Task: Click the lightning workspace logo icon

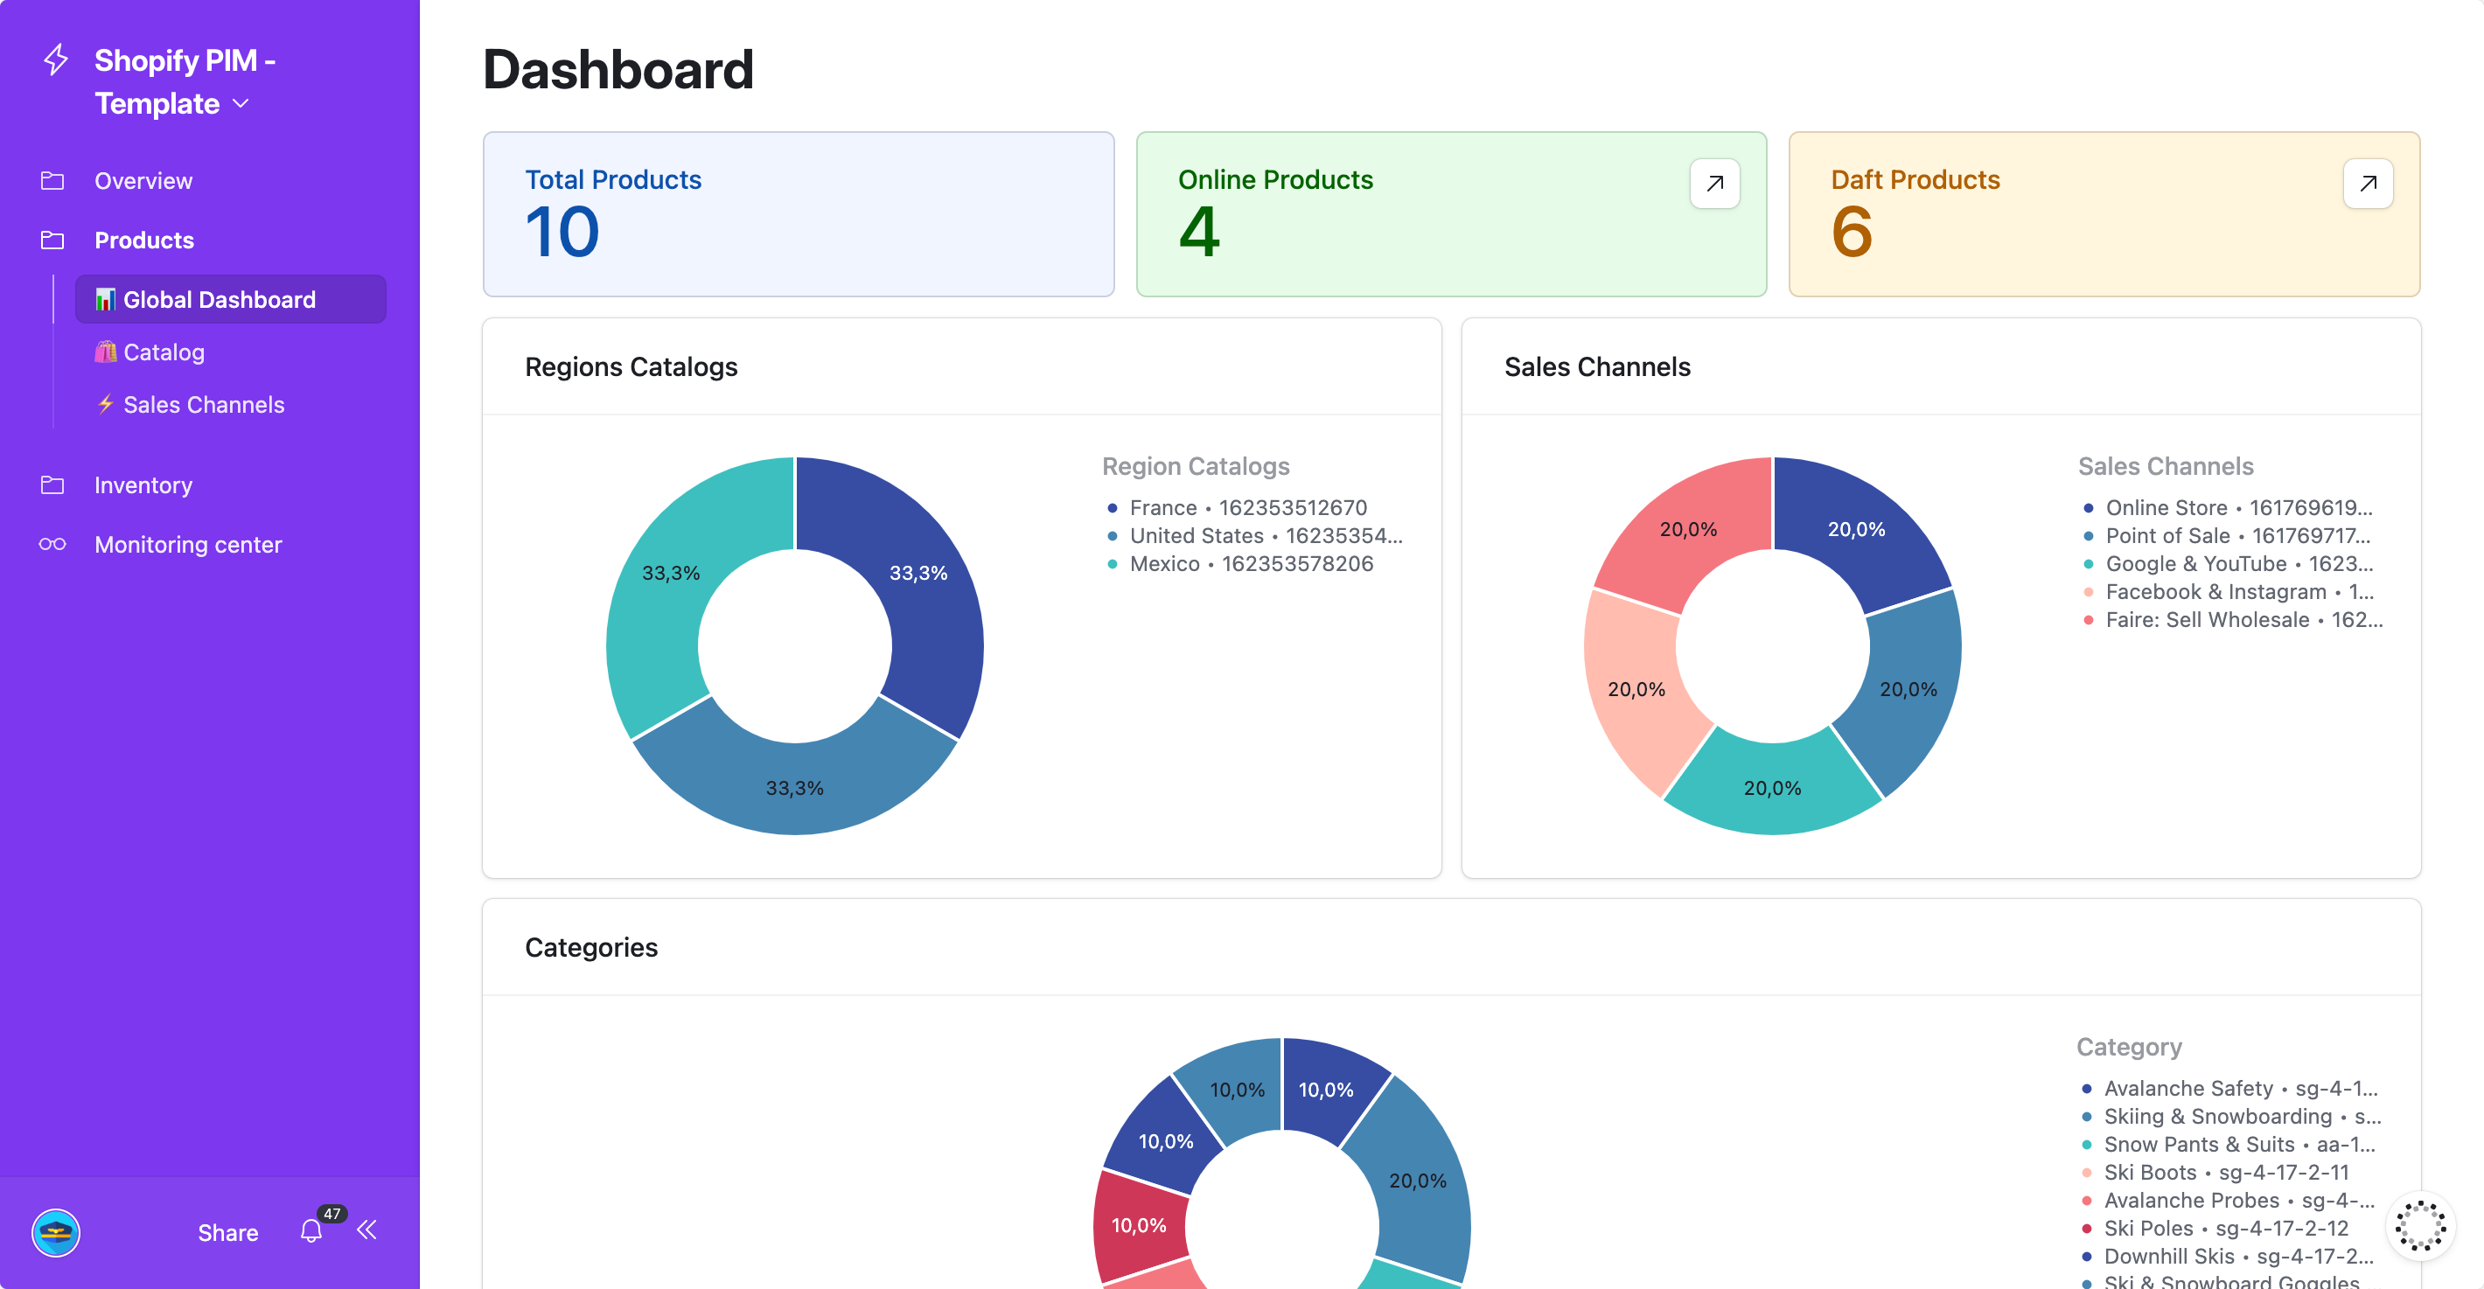Action: (x=55, y=59)
